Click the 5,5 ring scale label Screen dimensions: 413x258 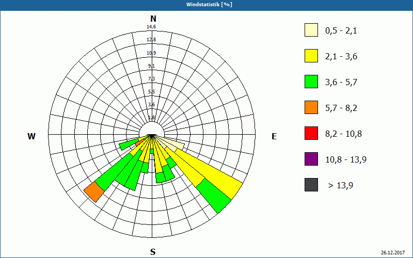tap(151, 92)
